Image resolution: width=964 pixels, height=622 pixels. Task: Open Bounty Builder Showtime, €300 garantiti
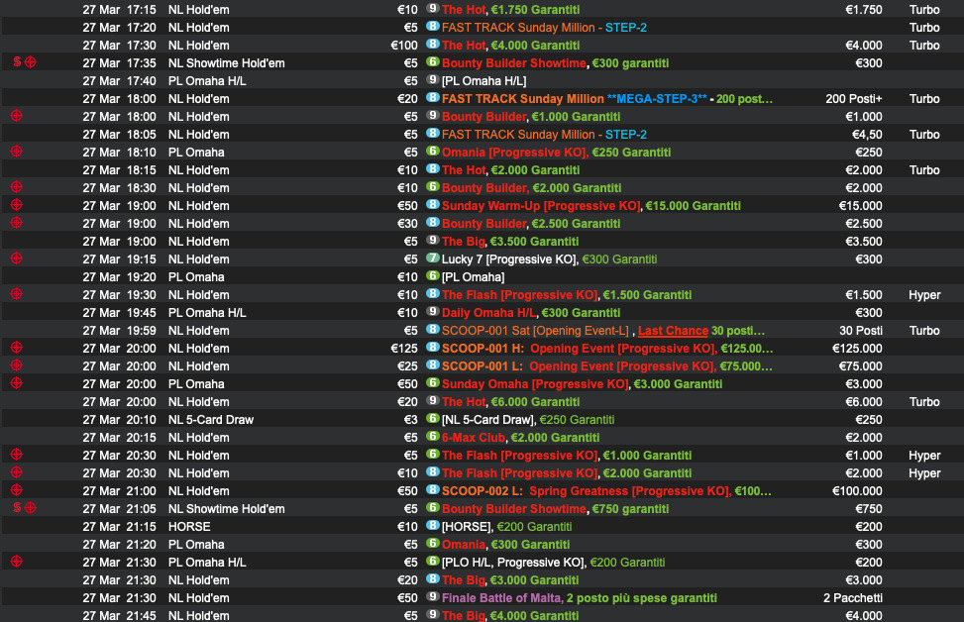point(555,63)
